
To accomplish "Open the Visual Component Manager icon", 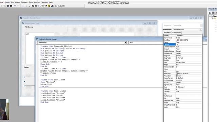I will click(52, 6).
